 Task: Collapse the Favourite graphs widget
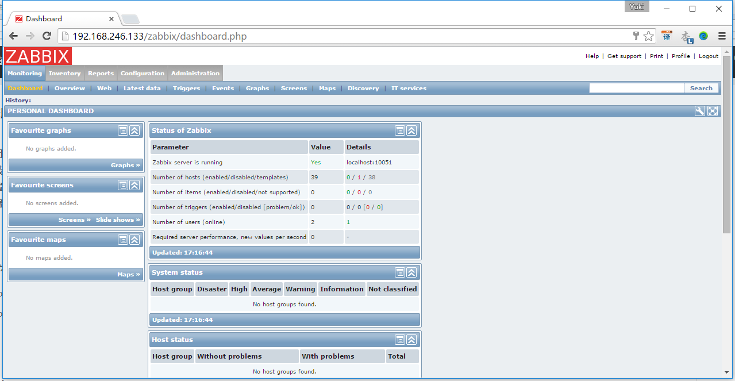point(134,130)
